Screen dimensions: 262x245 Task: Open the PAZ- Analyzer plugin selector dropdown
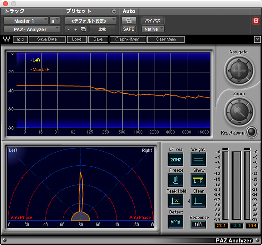tap(32, 29)
